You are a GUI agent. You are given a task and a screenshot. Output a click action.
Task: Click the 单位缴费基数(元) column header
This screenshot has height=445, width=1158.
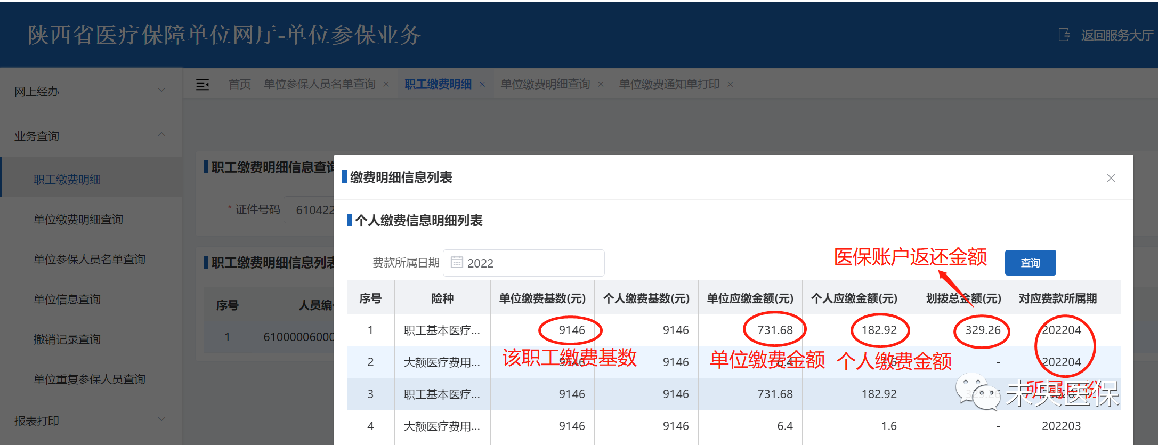click(542, 298)
